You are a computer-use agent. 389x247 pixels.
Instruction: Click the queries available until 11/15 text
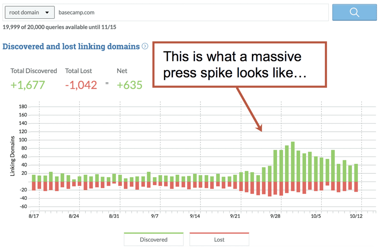click(x=59, y=27)
